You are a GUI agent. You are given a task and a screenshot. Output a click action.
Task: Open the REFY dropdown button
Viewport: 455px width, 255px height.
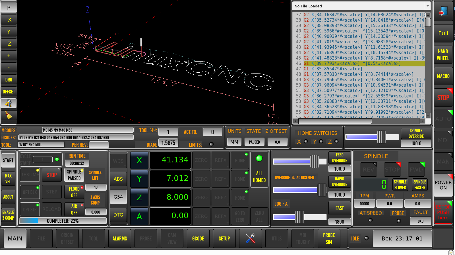coord(221,179)
